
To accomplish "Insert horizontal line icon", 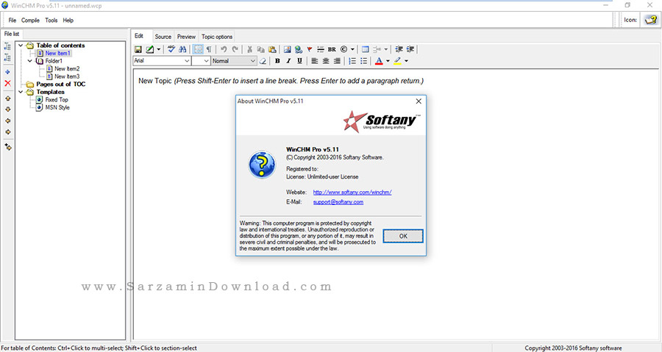I will tap(321, 49).
